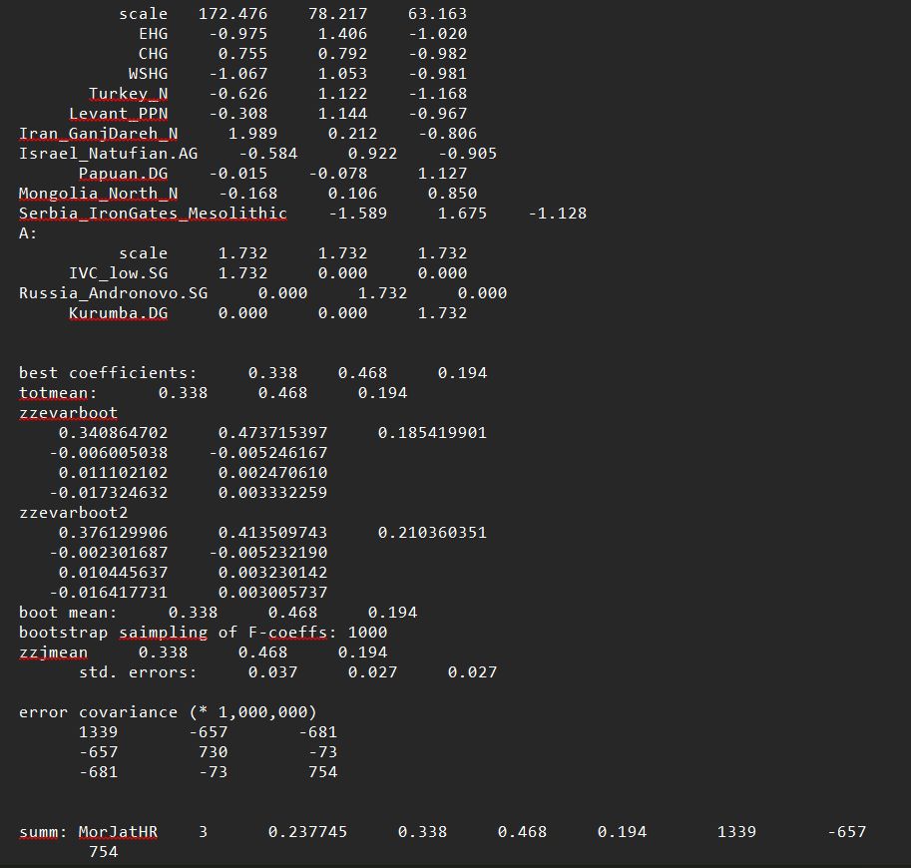Click value 0.755 in CHG row

(242, 54)
